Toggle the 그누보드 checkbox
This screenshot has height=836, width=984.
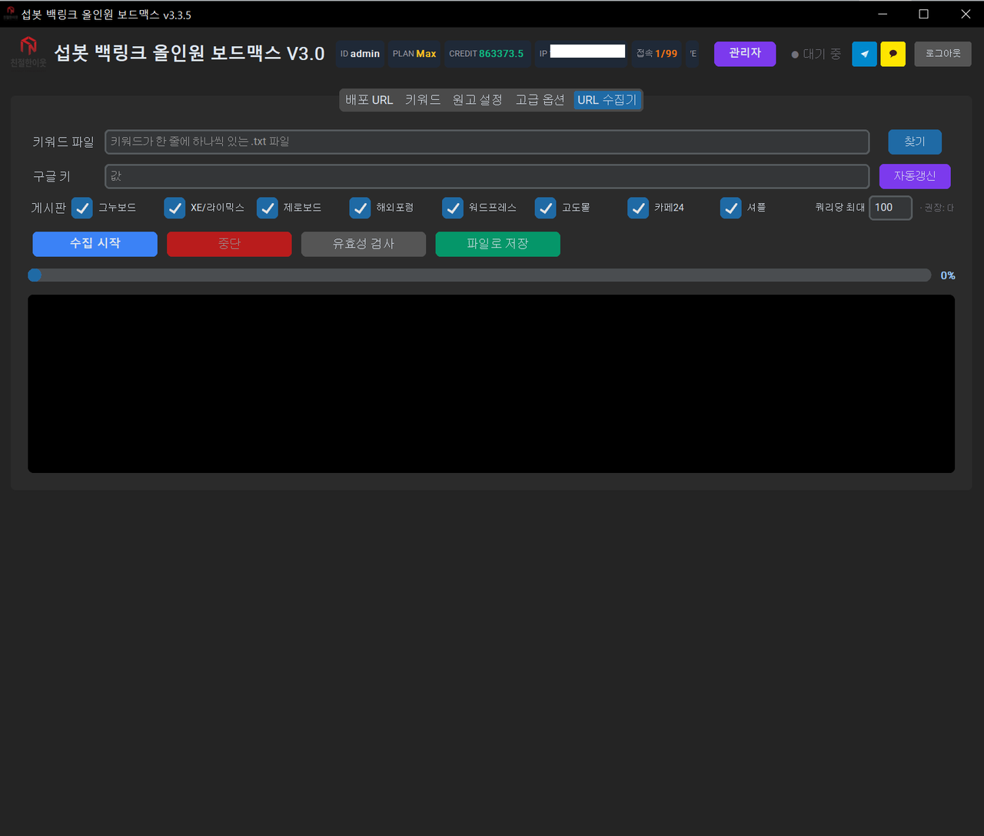point(82,208)
